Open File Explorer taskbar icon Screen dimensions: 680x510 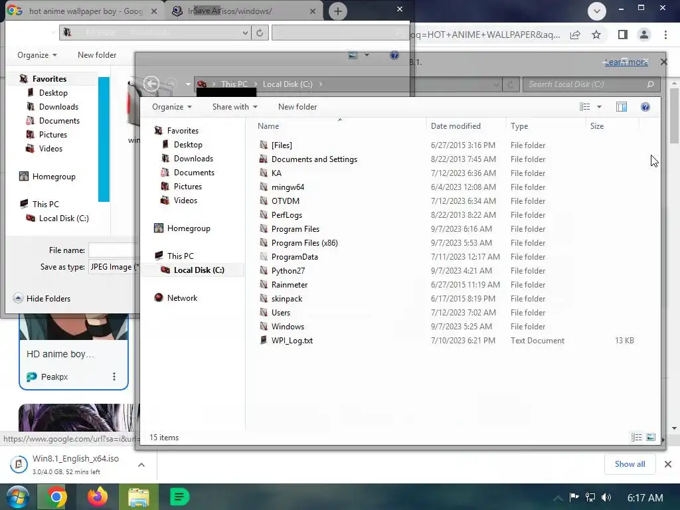[x=138, y=497]
